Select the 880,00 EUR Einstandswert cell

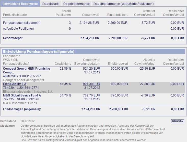click(x=119, y=84)
